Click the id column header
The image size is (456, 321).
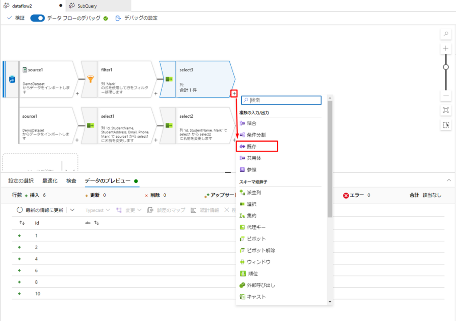[37, 223]
